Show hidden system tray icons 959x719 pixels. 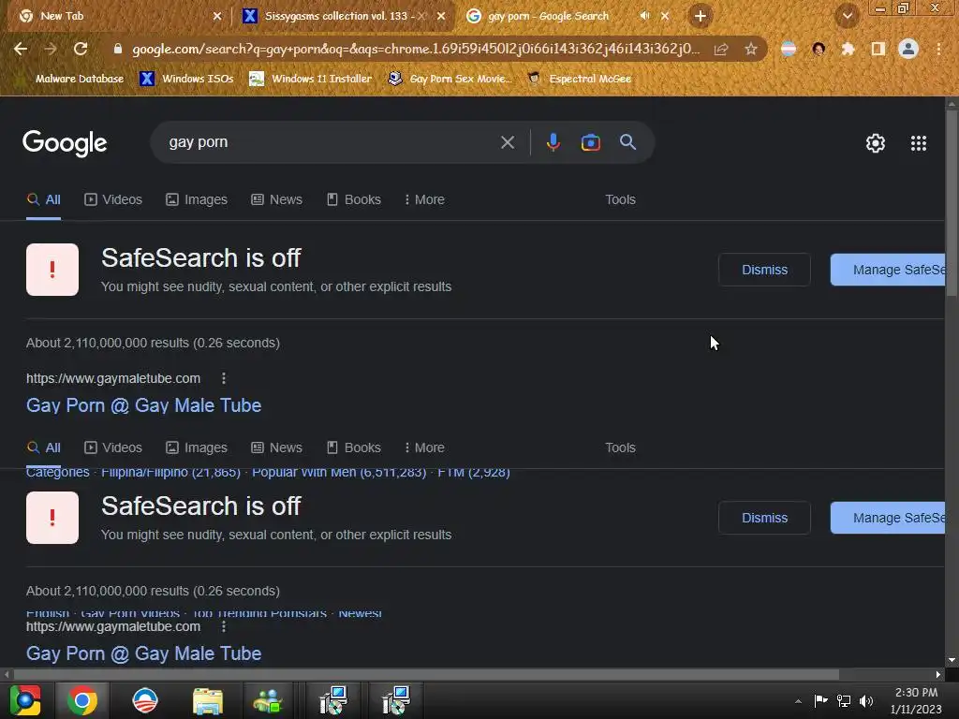(798, 701)
